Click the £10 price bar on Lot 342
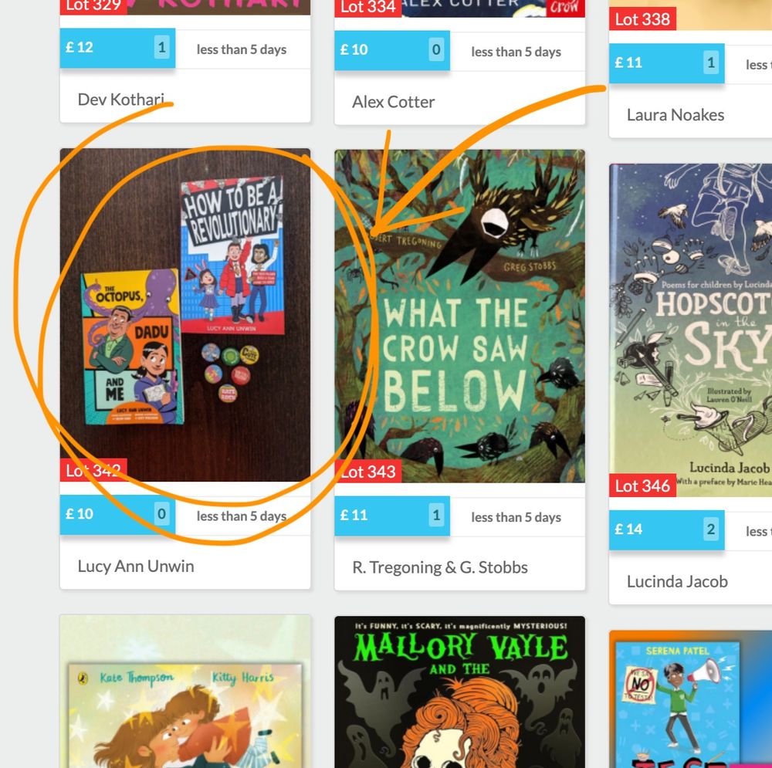 [x=117, y=514]
